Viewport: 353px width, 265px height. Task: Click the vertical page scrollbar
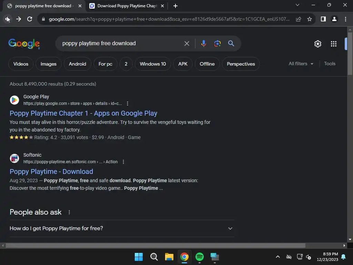350,53
